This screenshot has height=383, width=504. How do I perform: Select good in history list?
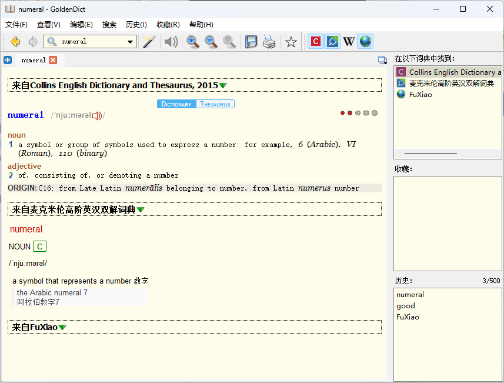405,306
